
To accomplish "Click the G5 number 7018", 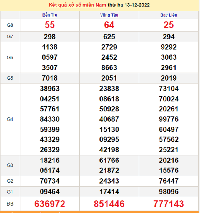I will (x=50, y=78).
